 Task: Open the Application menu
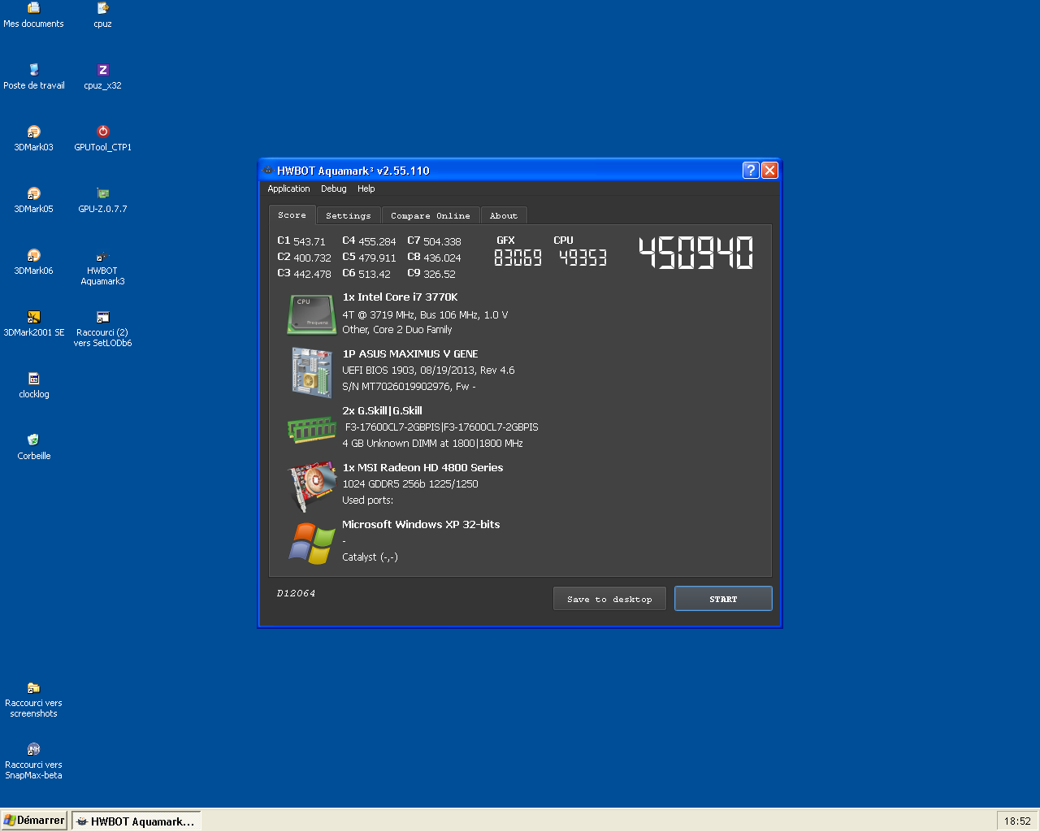(288, 188)
